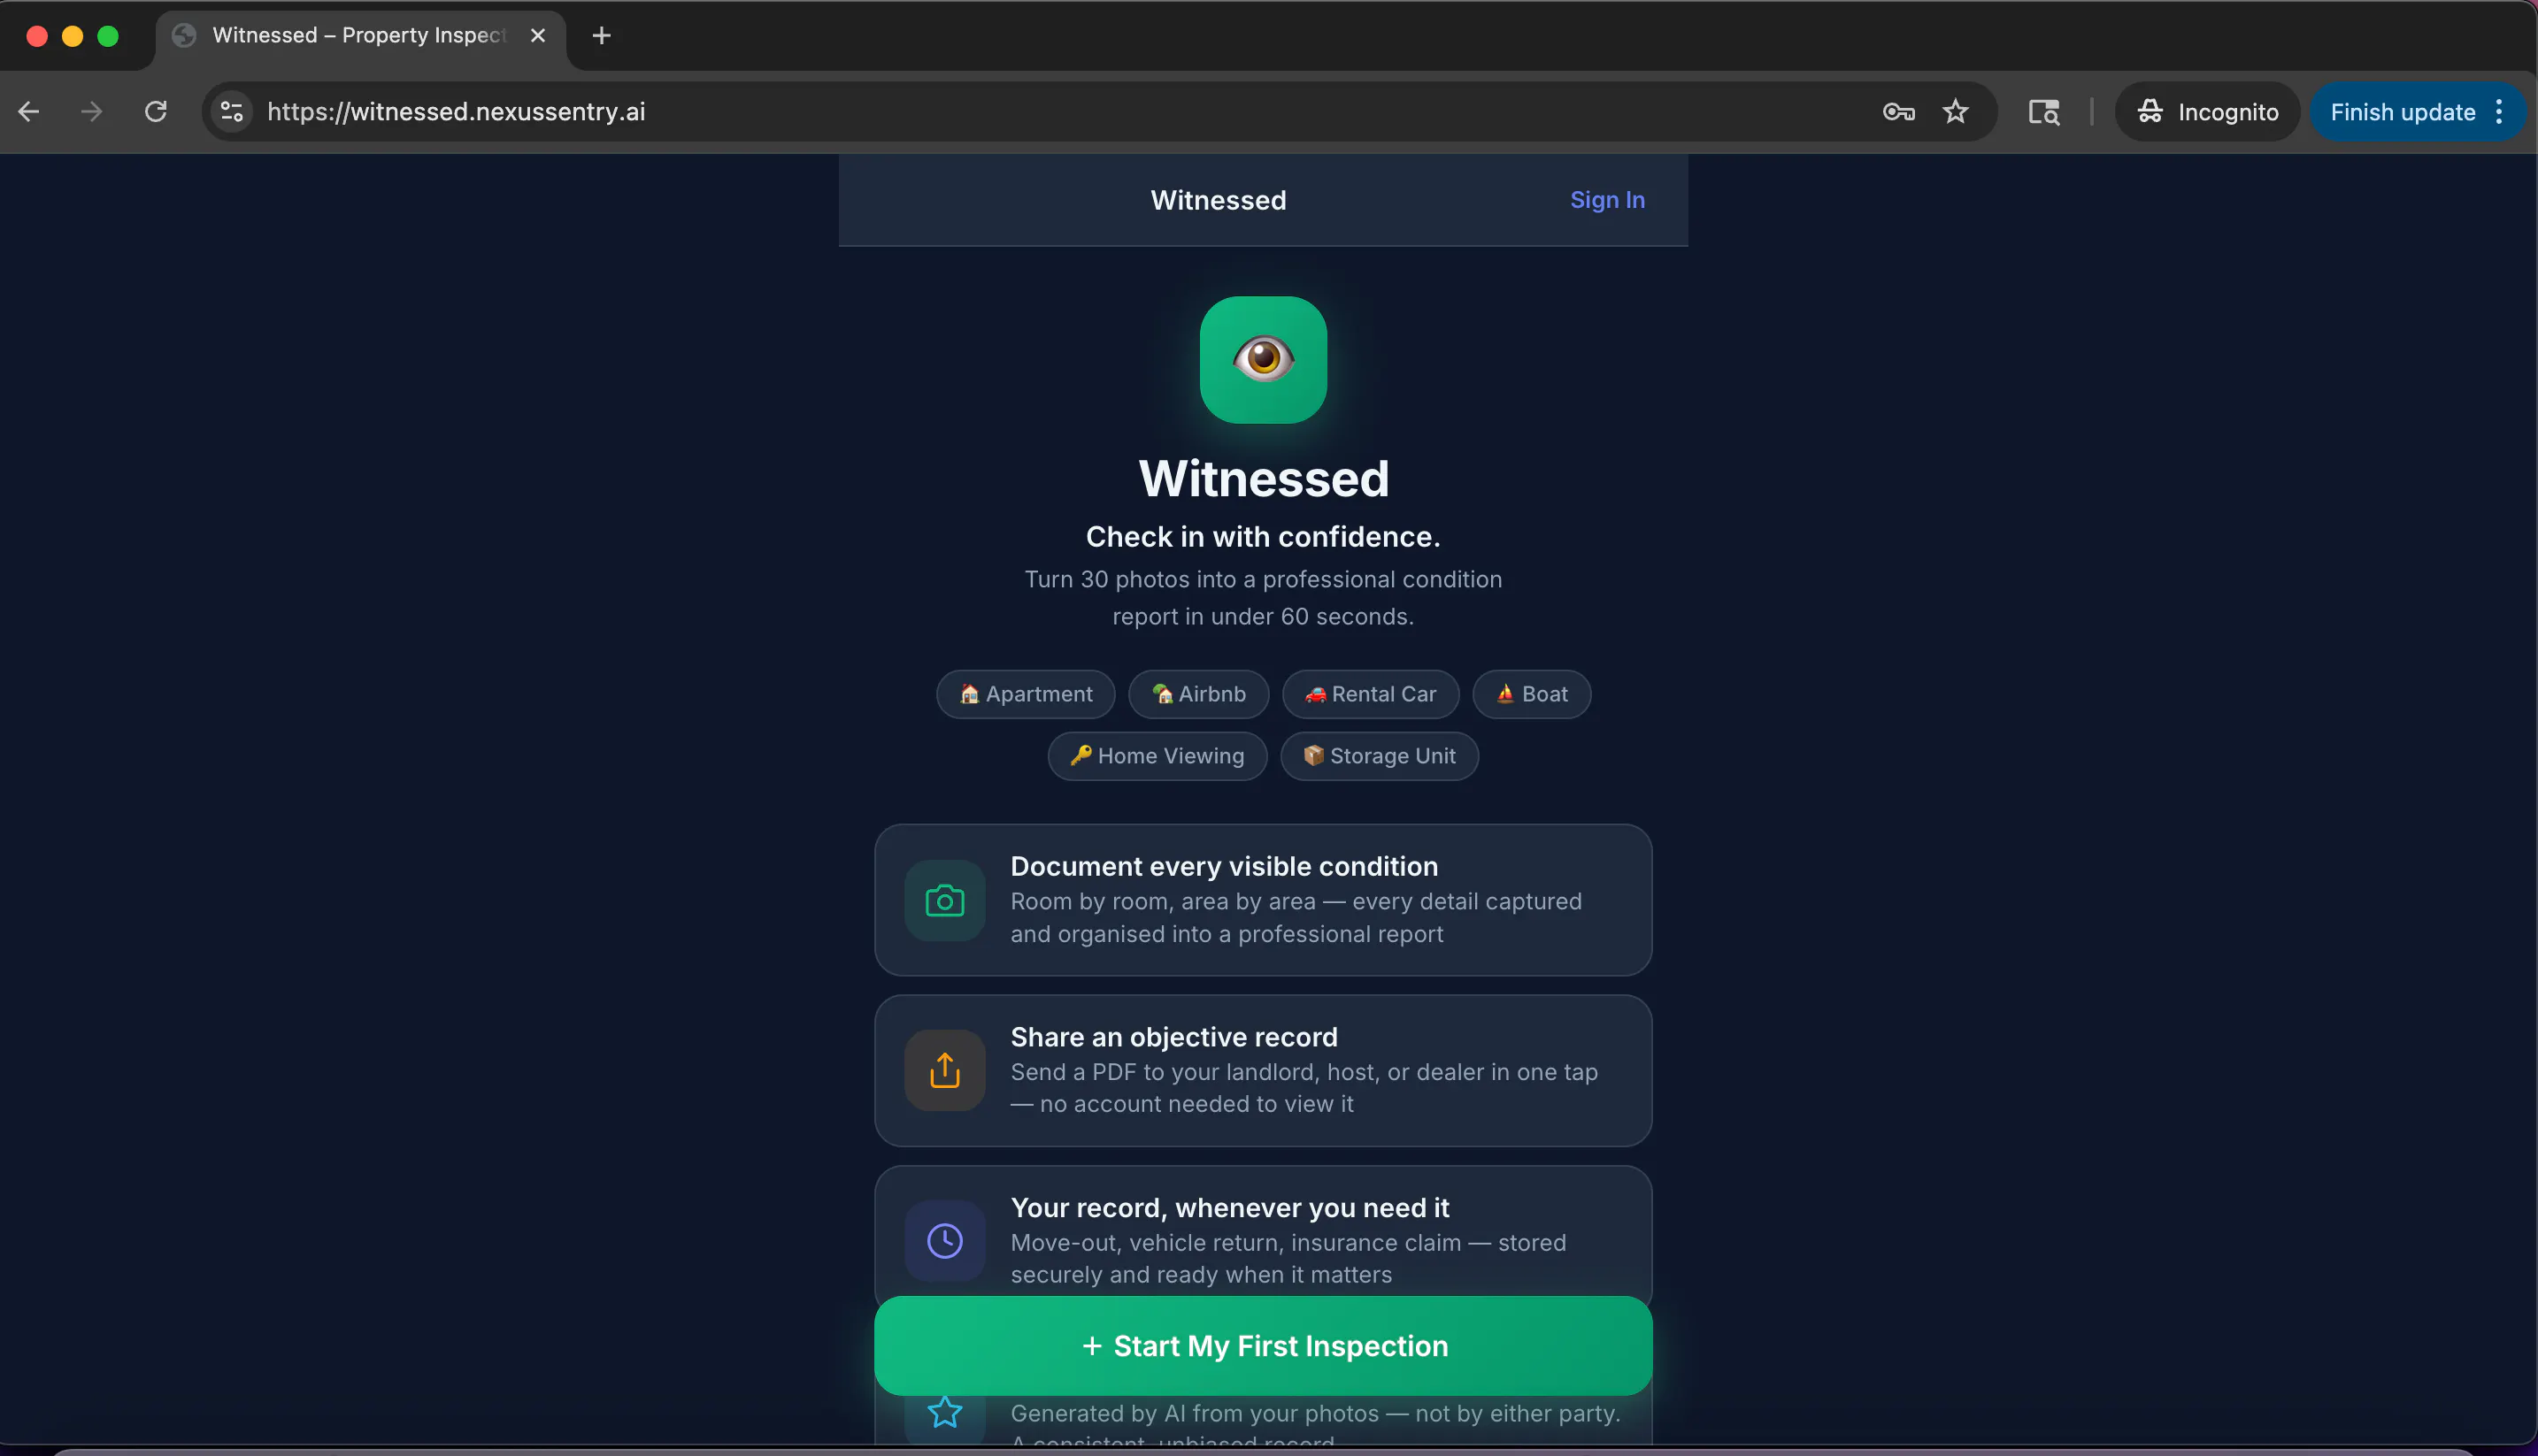Go back with browser back arrow

point(29,111)
